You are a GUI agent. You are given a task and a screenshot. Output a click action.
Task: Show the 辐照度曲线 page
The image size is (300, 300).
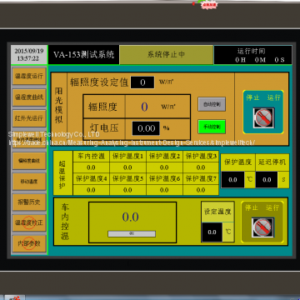pyautogui.click(x=29, y=161)
